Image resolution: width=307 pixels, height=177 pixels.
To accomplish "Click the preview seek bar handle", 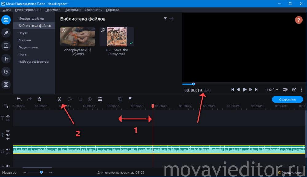I will click(193, 84).
